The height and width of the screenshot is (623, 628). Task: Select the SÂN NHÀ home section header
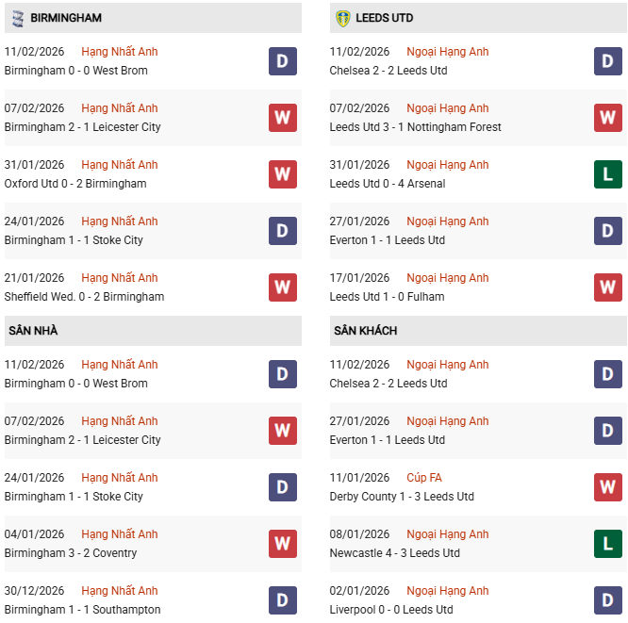(x=31, y=331)
